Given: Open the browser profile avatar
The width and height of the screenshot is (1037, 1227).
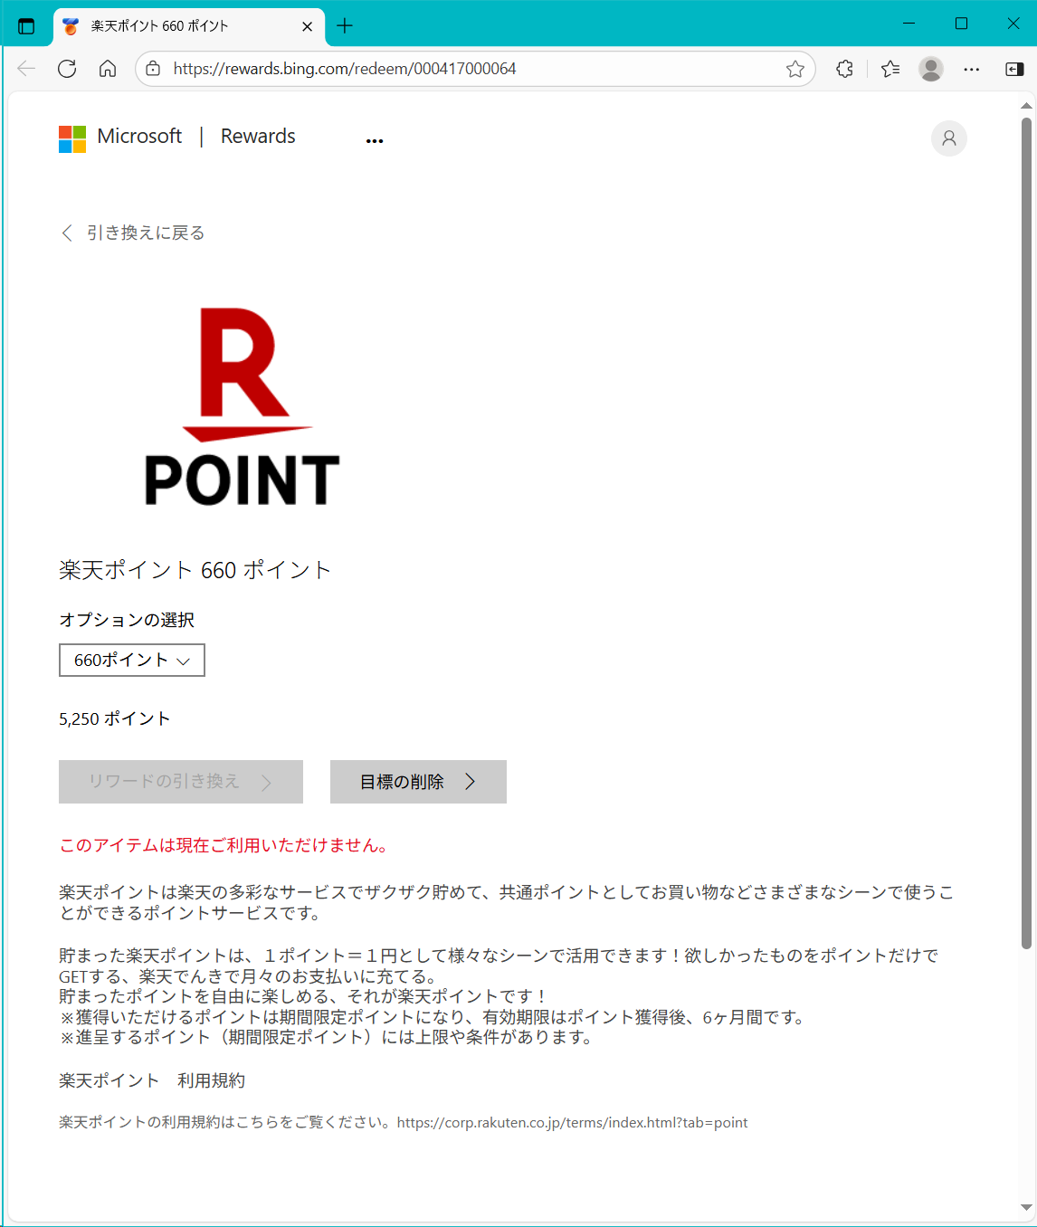Looking at the screenshot, I should coord(931,69).
